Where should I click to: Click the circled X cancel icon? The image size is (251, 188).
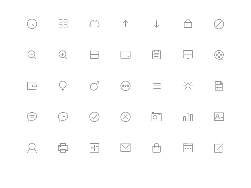pyautogui.click(x=125, y=117)
